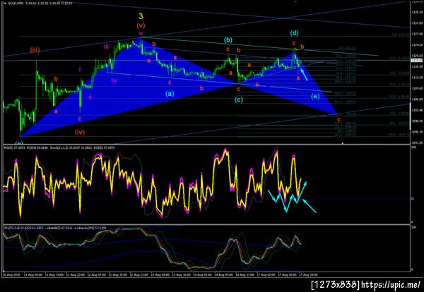Click the 1127.88 price axis label

[x=417, y=34]
